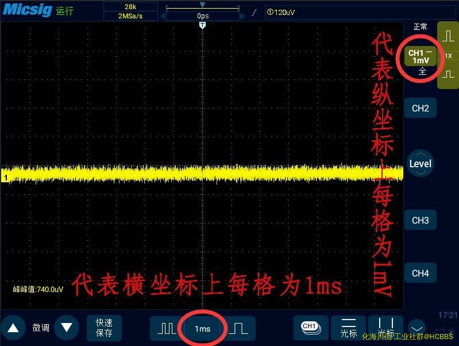Open the 1ms timebase setting
This screenshot has height=346, width=459.
click(x=203, y=329)
